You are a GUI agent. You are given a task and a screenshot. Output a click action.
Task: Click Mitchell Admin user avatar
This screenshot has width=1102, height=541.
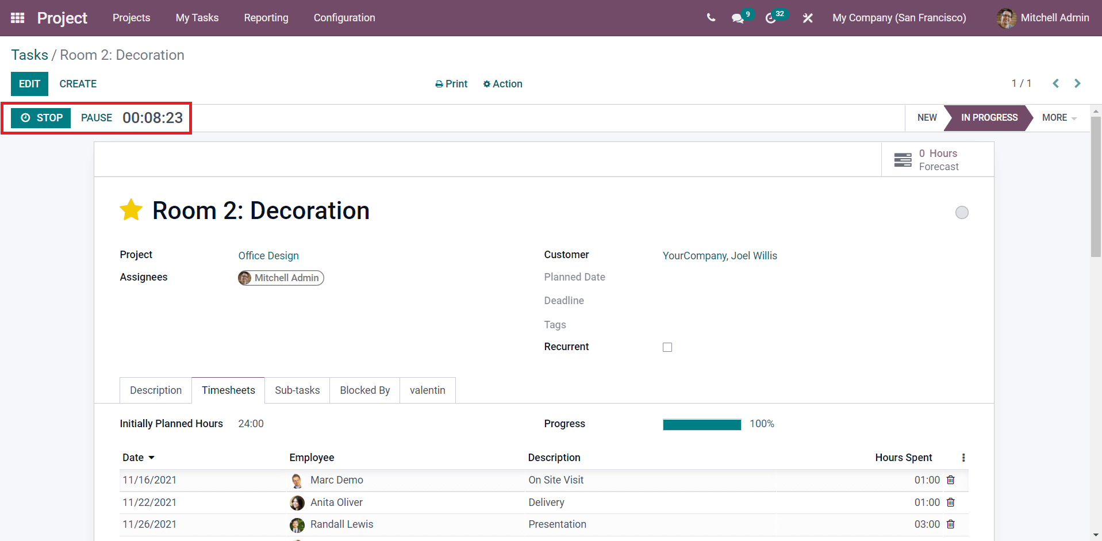(x=1006, y=18)
